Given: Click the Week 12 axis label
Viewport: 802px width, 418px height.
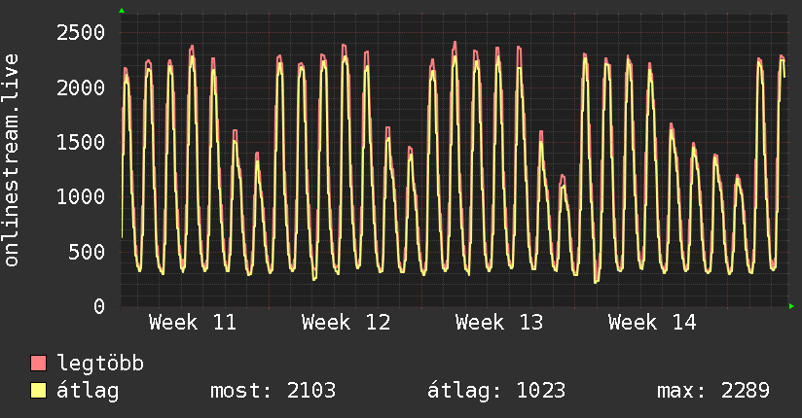Looking at the screenshot, I should click(x=346, y=323).
